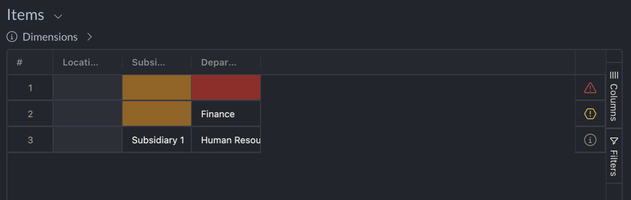Click the Dimensions link
631x200 pixels.
(50, 37)
